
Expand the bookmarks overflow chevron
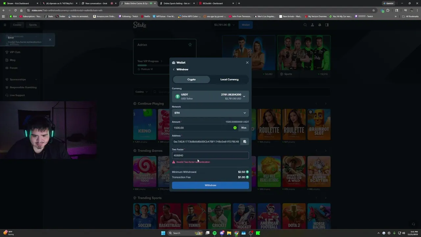(x=396, y=16)
